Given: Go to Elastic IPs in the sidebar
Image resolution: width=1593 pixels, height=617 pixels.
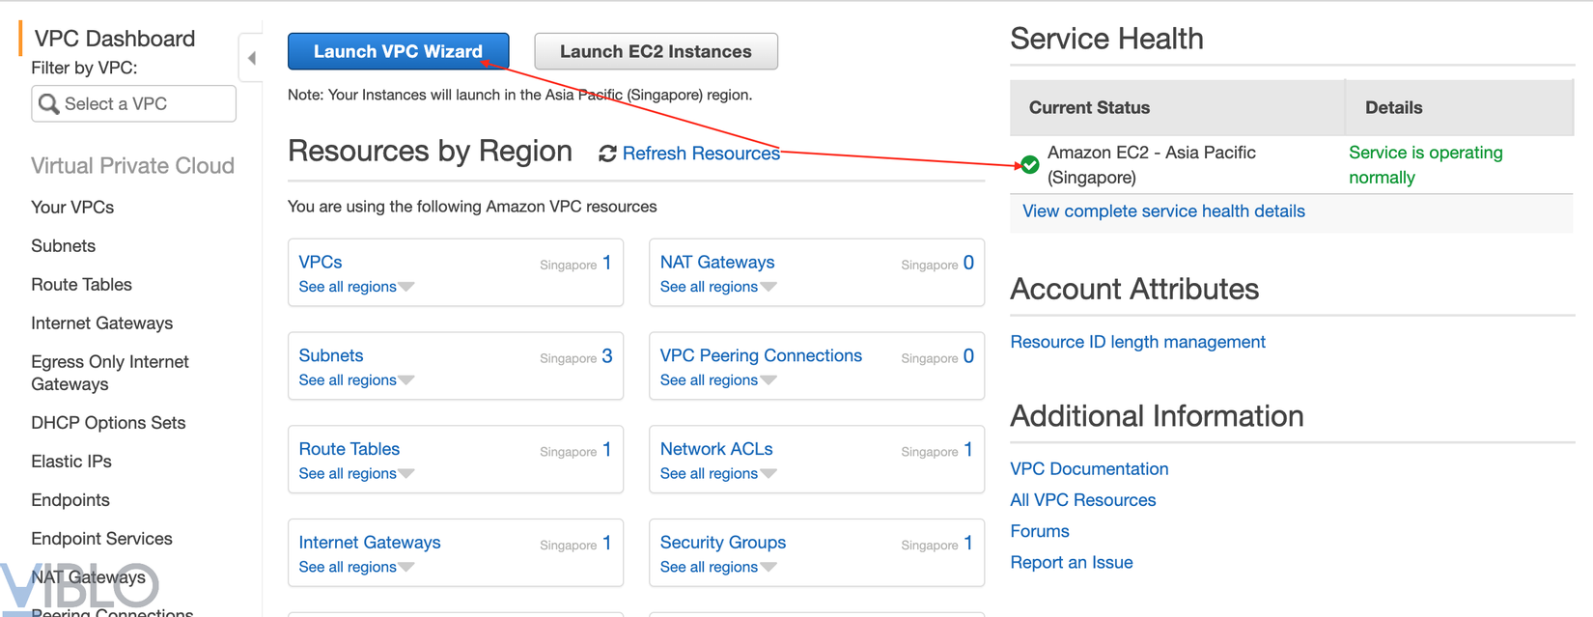Looking at the screenshot, I should click(x=71, y=462).
